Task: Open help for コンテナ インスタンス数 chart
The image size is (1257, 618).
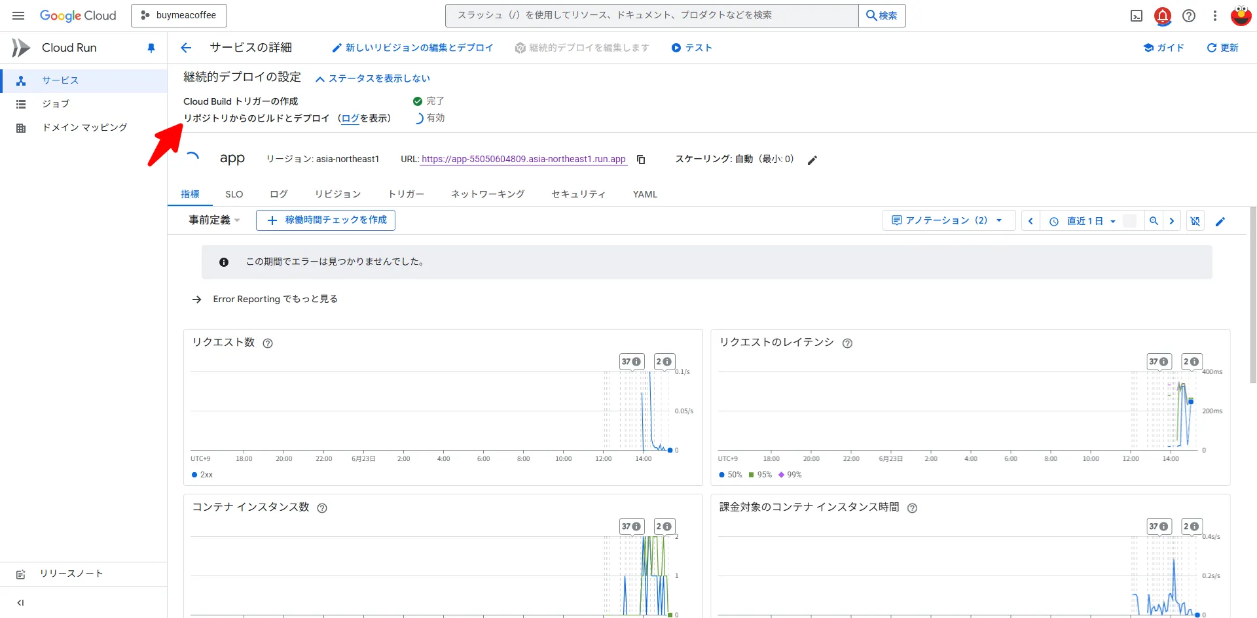Action: tap(322, 508)
